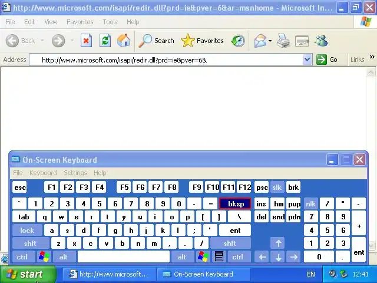Toggle the left shft key

30,243
